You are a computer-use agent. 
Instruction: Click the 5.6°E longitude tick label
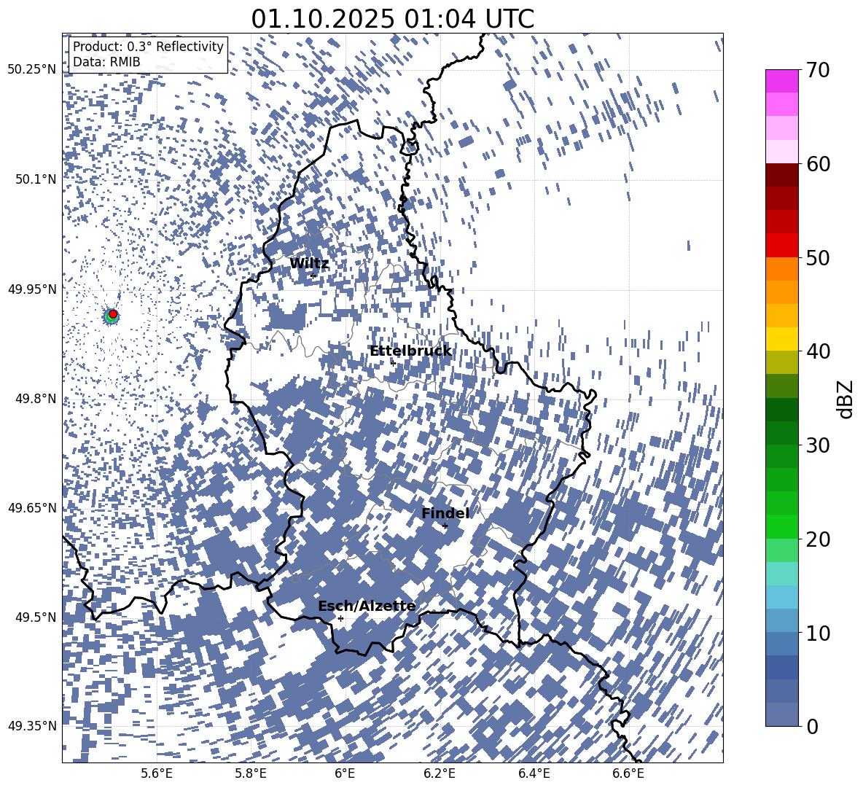(156, 773)
